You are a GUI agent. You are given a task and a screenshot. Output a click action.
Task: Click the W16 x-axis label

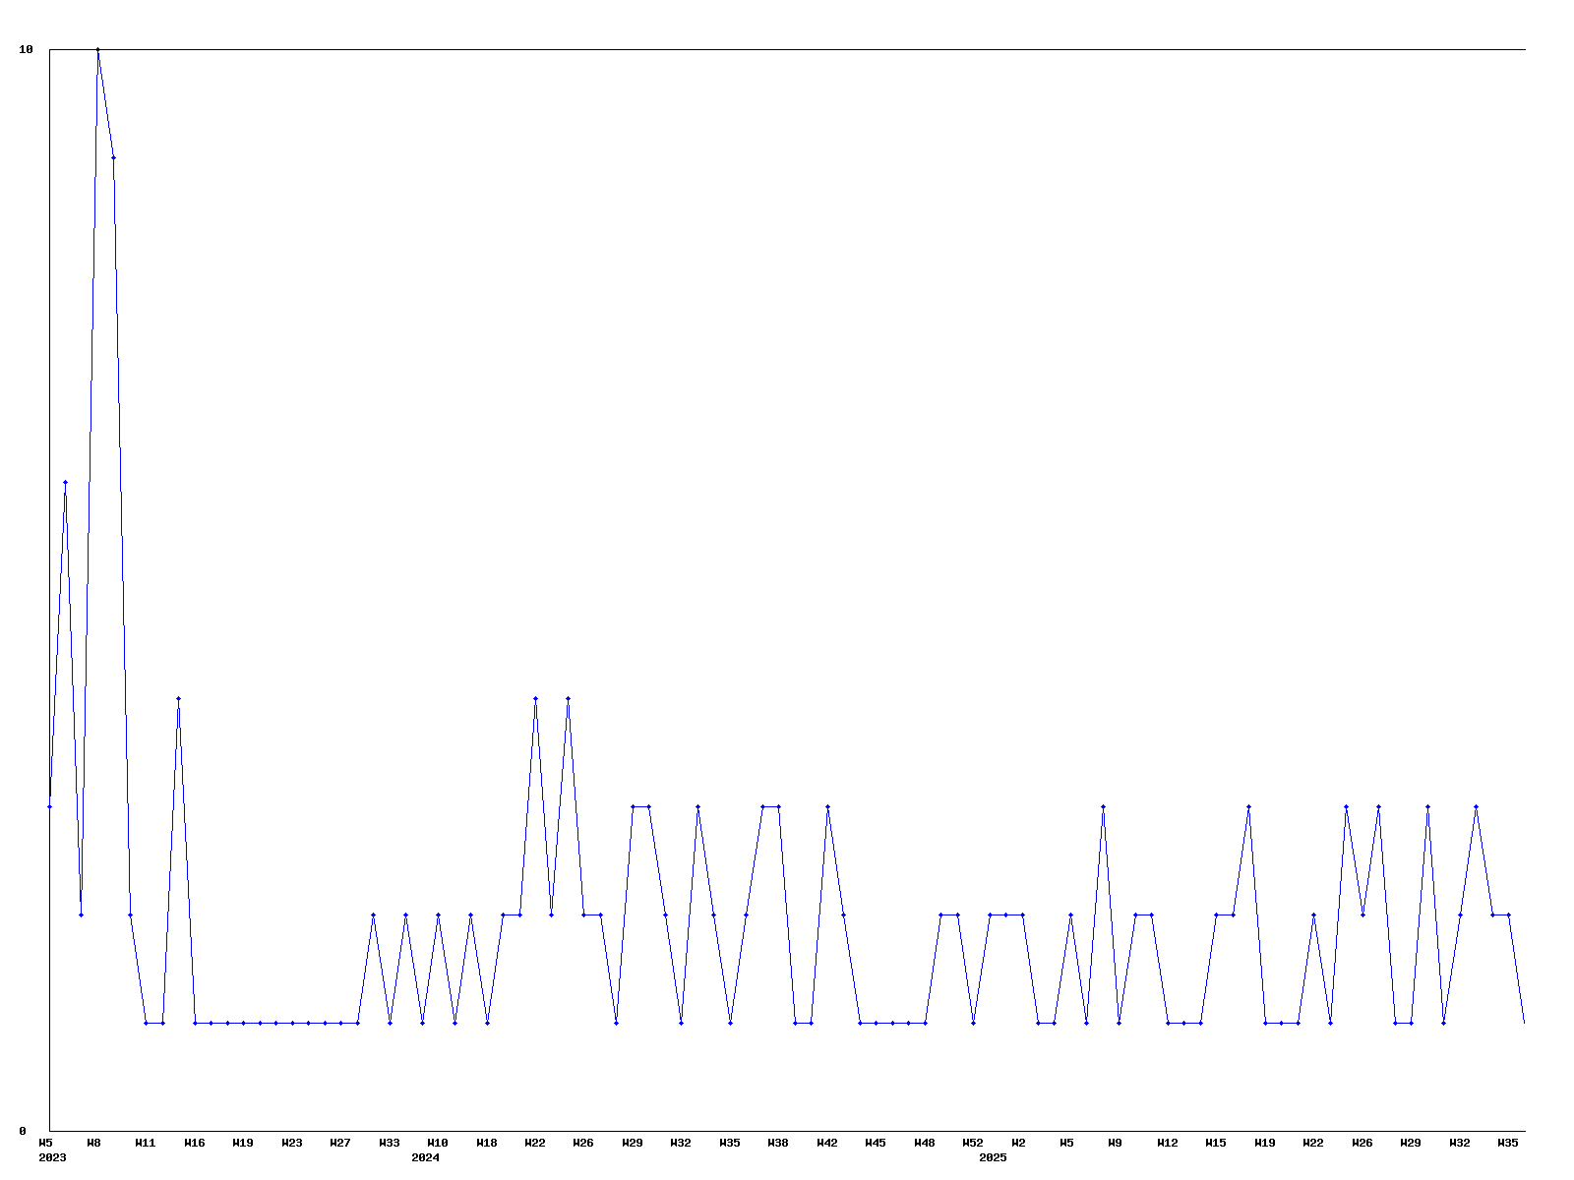195,1143
